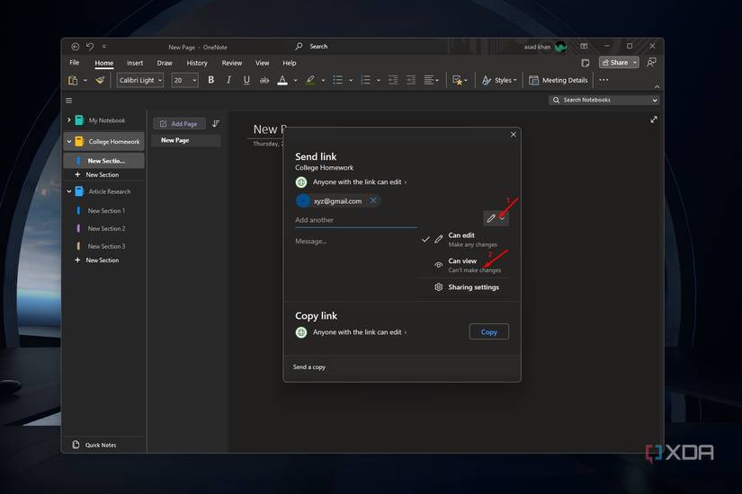Image resolution: width=742 pixels, height=494 pixels.
Task: Click the Share button
Action: [x=615, y=62]
